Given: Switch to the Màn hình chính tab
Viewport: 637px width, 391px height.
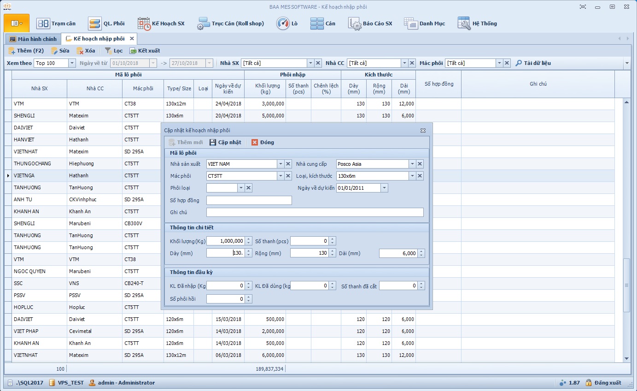Looking at the screenshot, I should 33,39.
